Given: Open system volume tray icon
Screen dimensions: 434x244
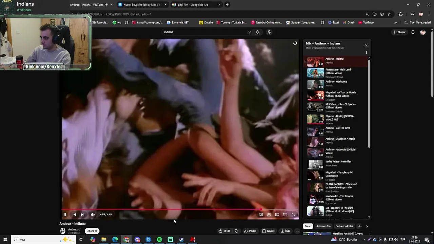Looking at the screenshot, I should pyautogui.click(x=396, y=240).
